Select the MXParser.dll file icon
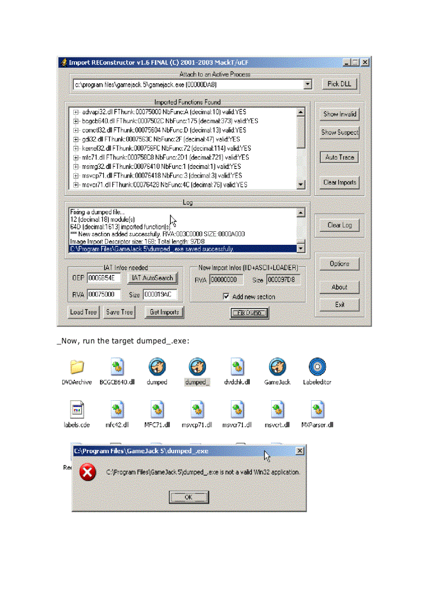 tap(317, 410)
